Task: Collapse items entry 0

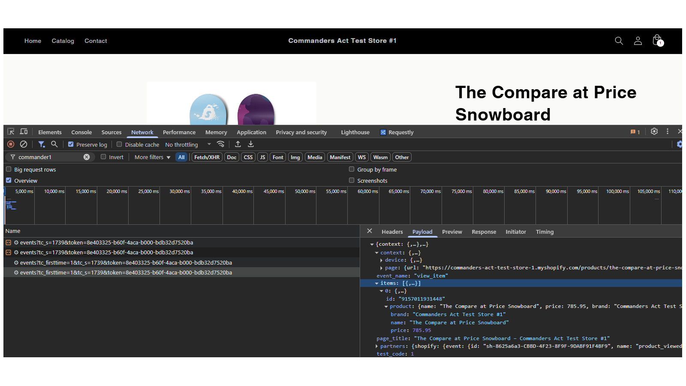Action: tap(381, 291)
